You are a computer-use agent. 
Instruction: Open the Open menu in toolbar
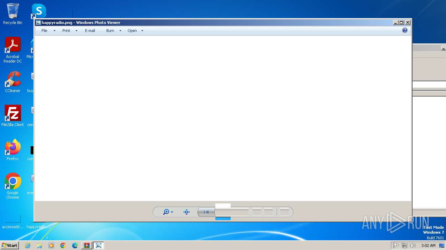(132, 31)
